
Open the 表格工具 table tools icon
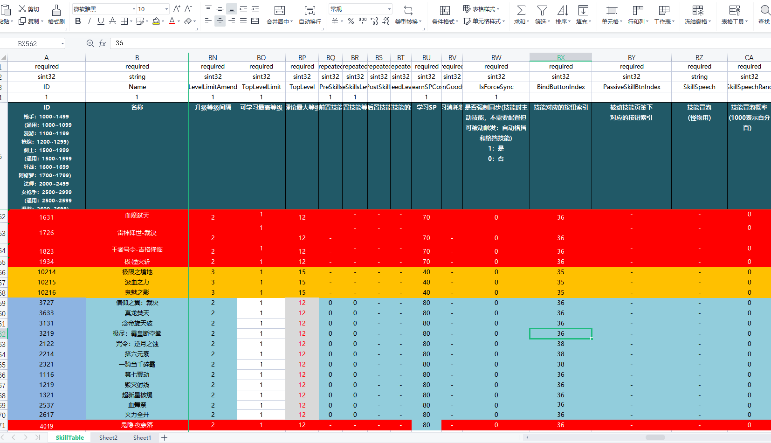pyautogui.click(x=734, y=10)
